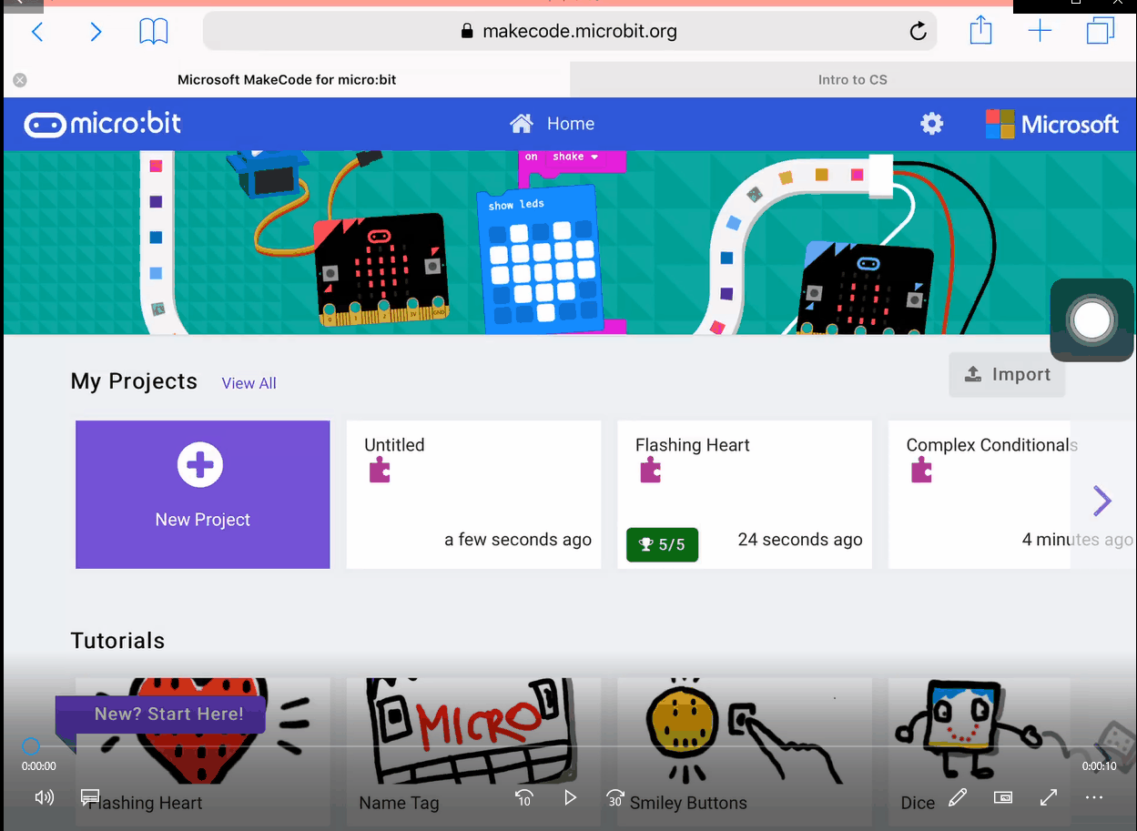Click the video progress slider handle
Image resolution: width=1137 pixels, height=831 pixels.
pos(31,746)
